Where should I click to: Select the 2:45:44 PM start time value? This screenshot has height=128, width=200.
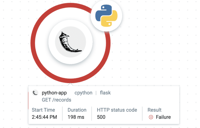pyautogui.click(x=44, y=117)
